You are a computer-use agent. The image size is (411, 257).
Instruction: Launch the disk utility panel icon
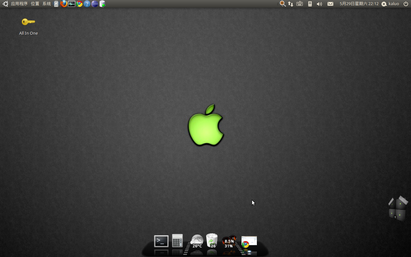tap(56, 4)
